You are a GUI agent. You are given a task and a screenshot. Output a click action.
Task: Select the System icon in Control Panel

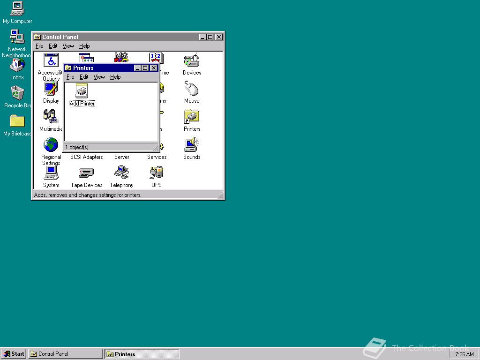[x=51, y=173]
